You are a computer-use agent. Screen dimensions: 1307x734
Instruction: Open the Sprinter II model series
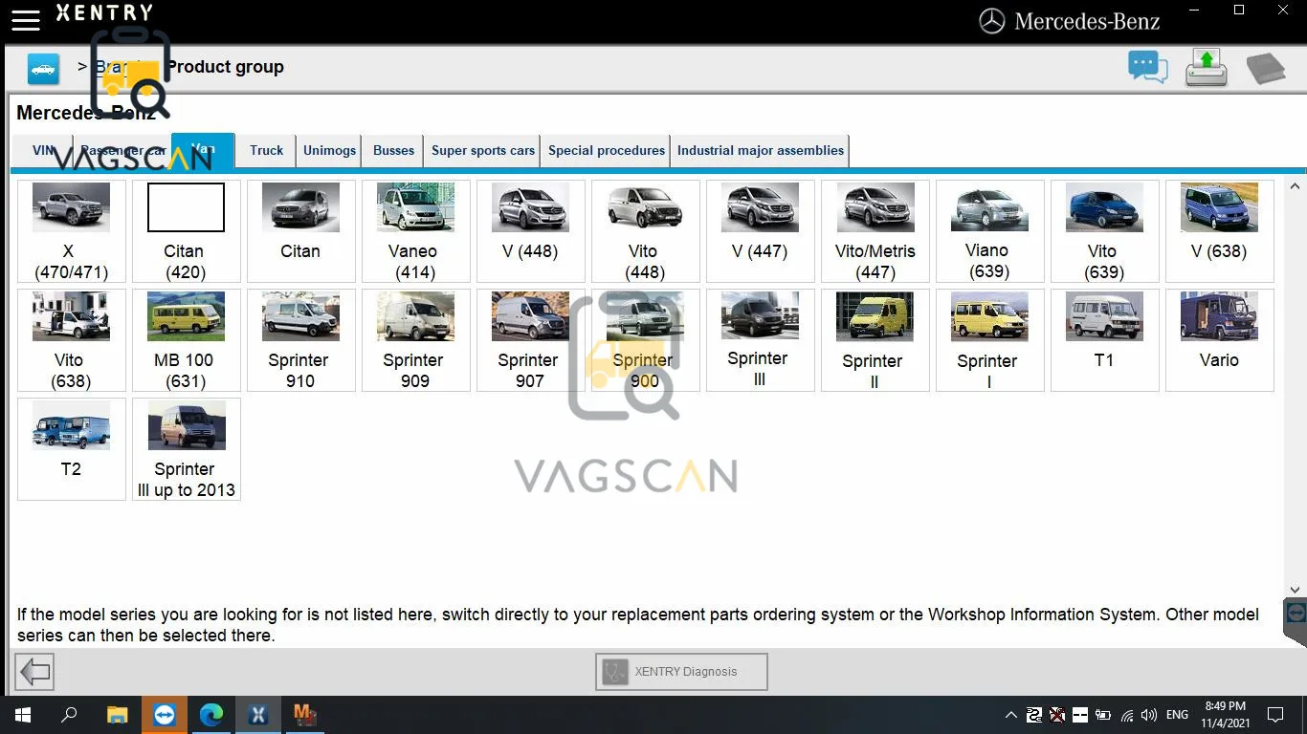tap(875, 340)
